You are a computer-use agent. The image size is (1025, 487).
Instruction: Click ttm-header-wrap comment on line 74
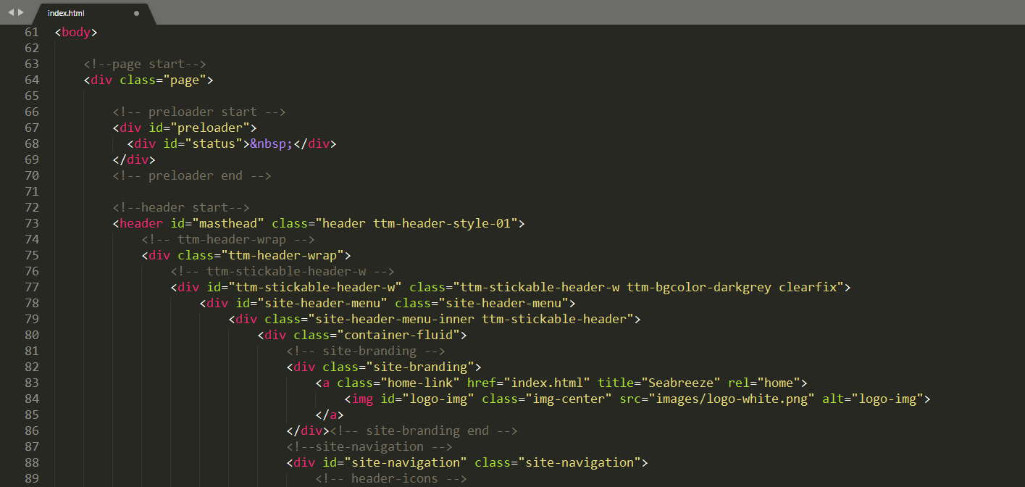(x=228, y=239)
